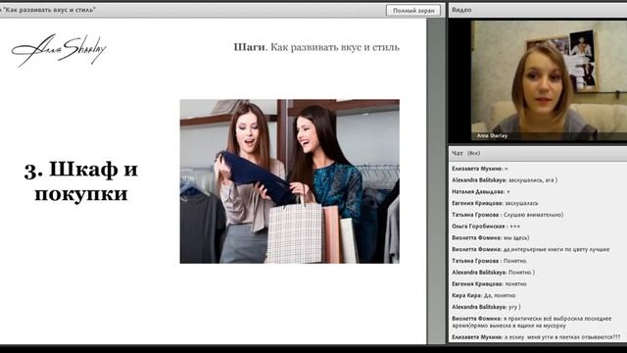Click the shopping women slide photo
The width and height of the screenshot is (627, 353).
290,181
